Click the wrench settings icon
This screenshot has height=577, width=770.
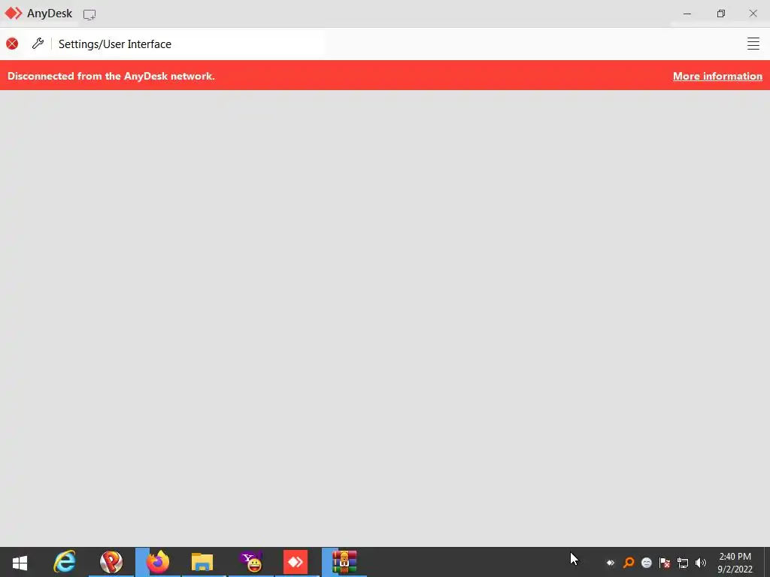coord(38,43)
